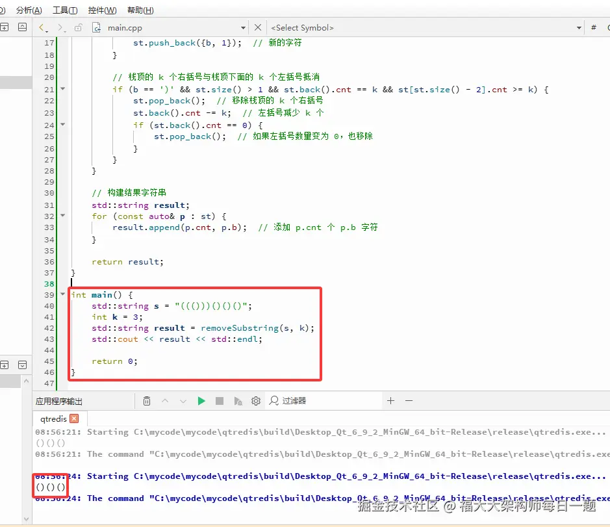Image resolution: width=610 pixels, height=527 pixels.
Task: Zoom in output text with plus
Action: (x=391, y=400)
